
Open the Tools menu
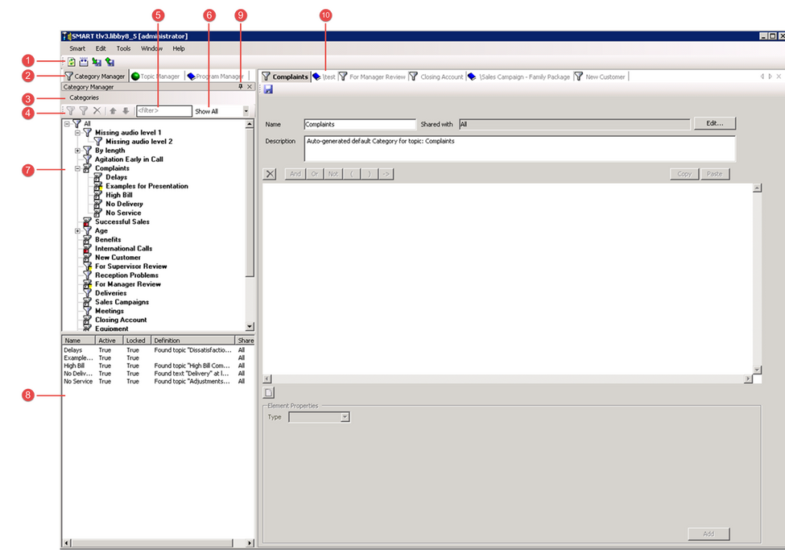click(x=124, y=48)
